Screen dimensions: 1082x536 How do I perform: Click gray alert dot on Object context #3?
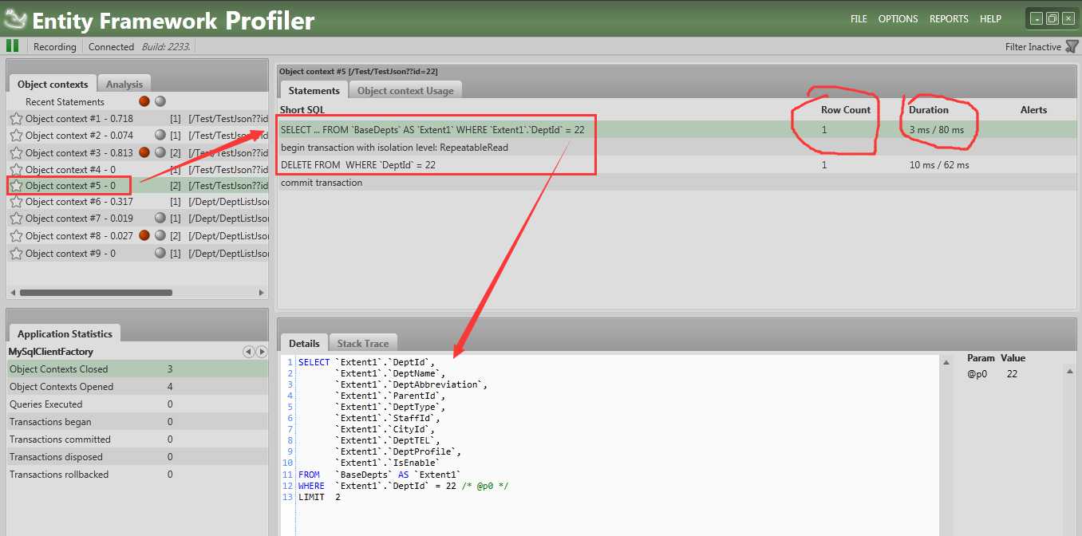160,152
